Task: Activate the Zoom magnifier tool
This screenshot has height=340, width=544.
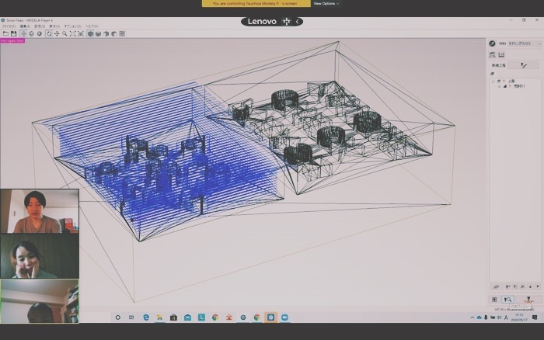Action: pos(65,33)
